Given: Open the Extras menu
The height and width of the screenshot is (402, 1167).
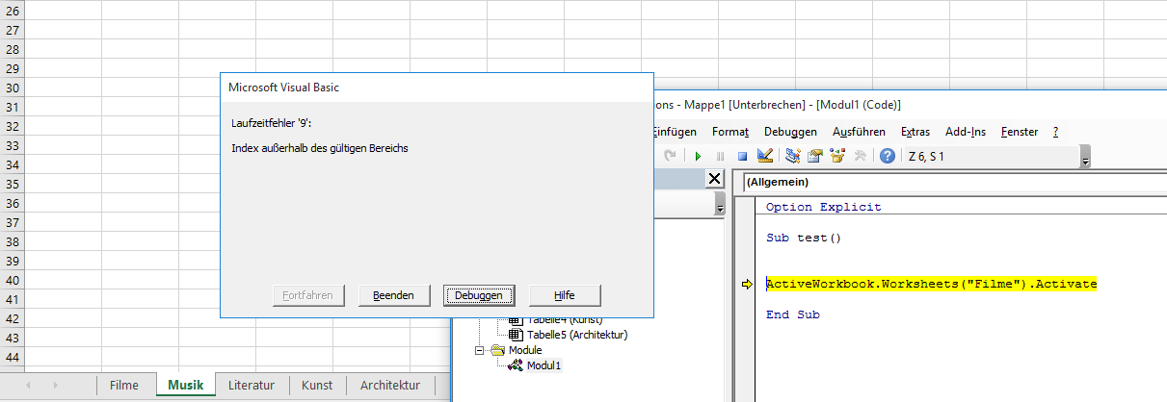Looking at the screenshot, I should (x=915, y=132).
